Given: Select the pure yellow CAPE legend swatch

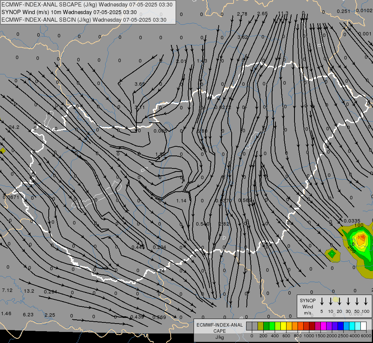Looking at the screenshot, I should (283, 326).
